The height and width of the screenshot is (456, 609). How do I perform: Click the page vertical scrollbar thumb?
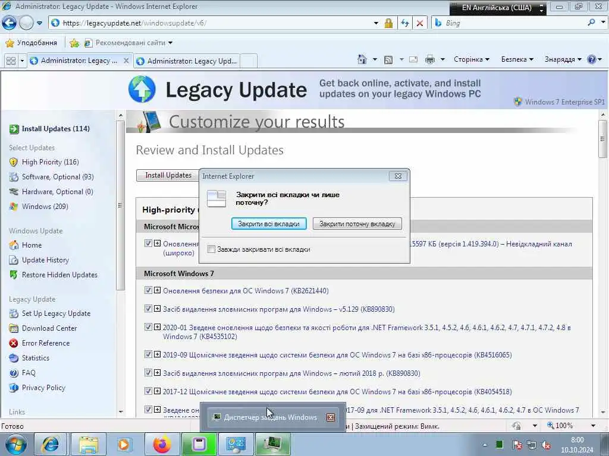coord(602,138)
